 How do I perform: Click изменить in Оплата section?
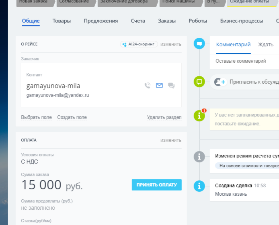pos(171,140)
